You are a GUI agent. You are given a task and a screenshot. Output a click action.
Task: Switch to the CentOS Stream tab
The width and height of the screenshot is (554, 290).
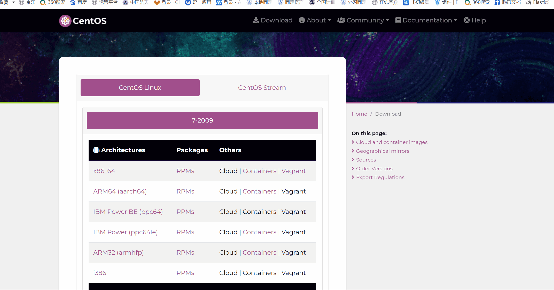[x=262, y=88]
